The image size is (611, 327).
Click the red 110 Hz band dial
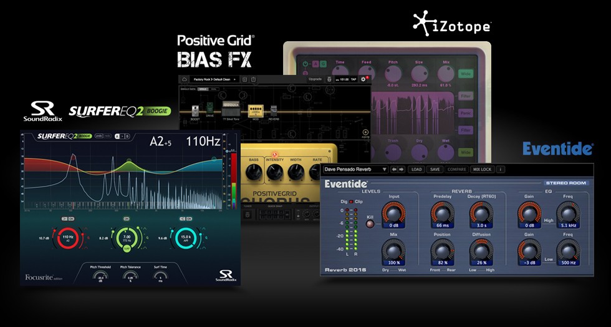click(68, 238)
